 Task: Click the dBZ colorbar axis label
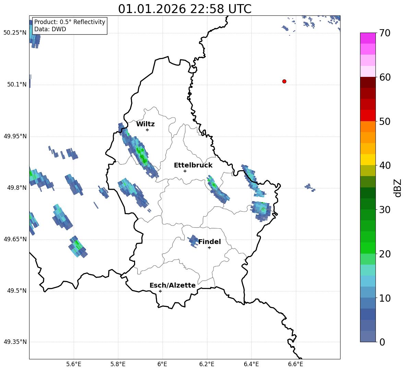(397, 188)
